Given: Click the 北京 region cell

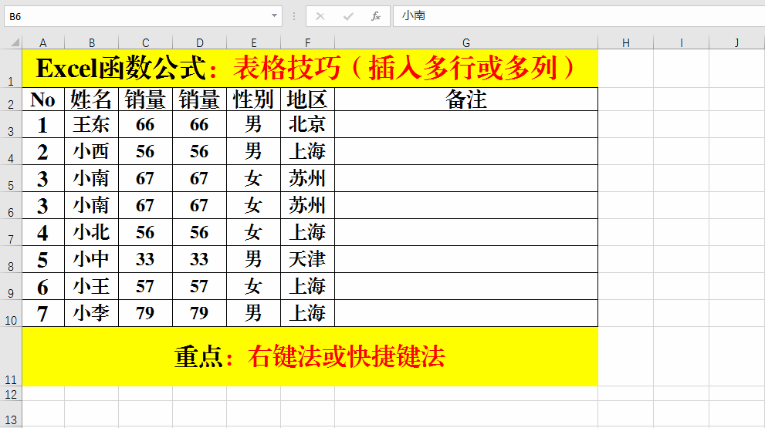Looking at the screenshot, I should 307,125.
